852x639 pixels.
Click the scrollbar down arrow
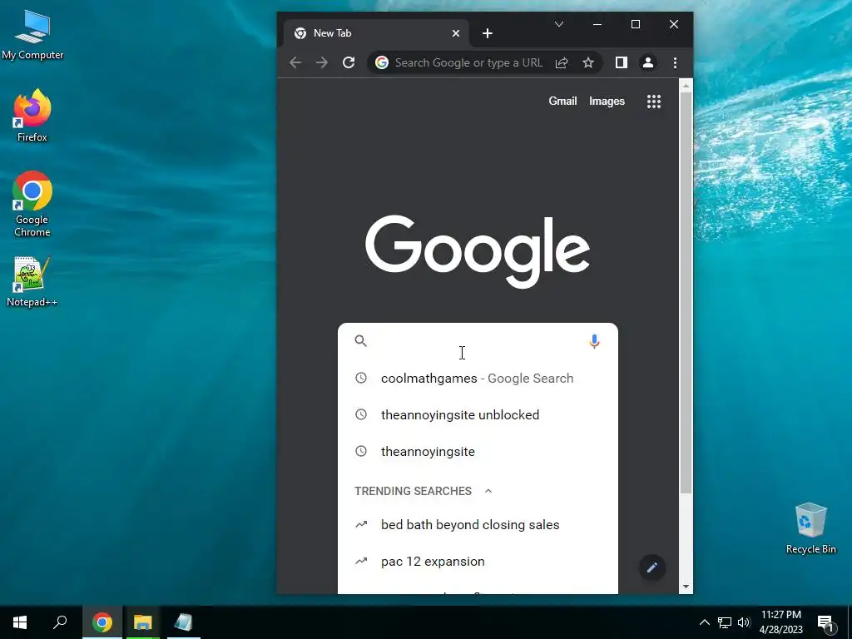click(x=686, y=587)
